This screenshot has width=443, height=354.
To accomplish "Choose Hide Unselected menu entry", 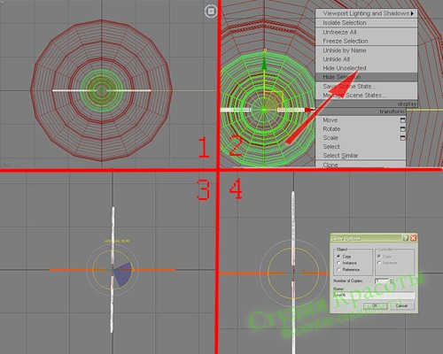I will pyautogui.click(x=367, y=68).
